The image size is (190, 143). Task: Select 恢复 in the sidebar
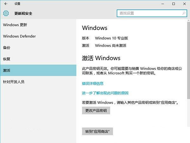point(38,59)
